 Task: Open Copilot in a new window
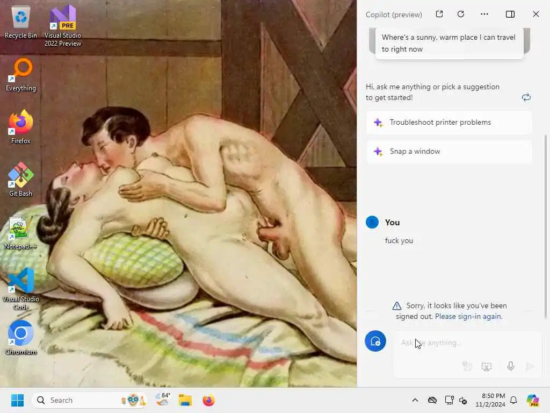(439, 14)
